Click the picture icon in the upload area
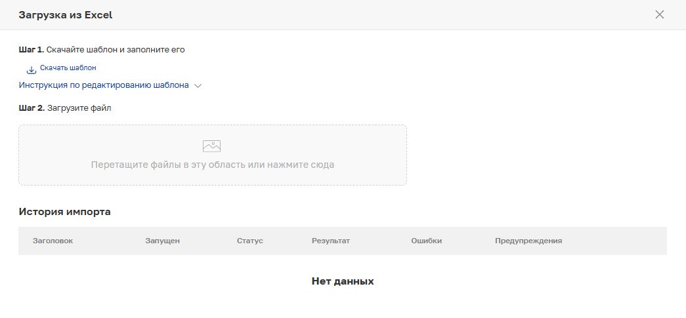This screenshot has width=686, height=318. (211, 146)
